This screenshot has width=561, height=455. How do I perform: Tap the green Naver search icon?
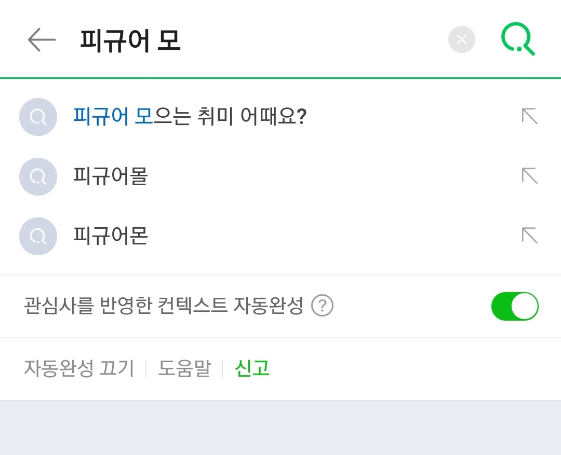pos(518,39)
